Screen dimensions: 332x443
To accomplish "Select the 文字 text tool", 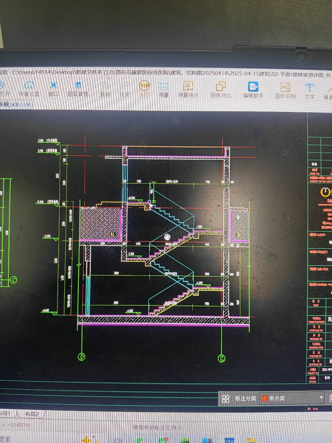I will 310,91.
